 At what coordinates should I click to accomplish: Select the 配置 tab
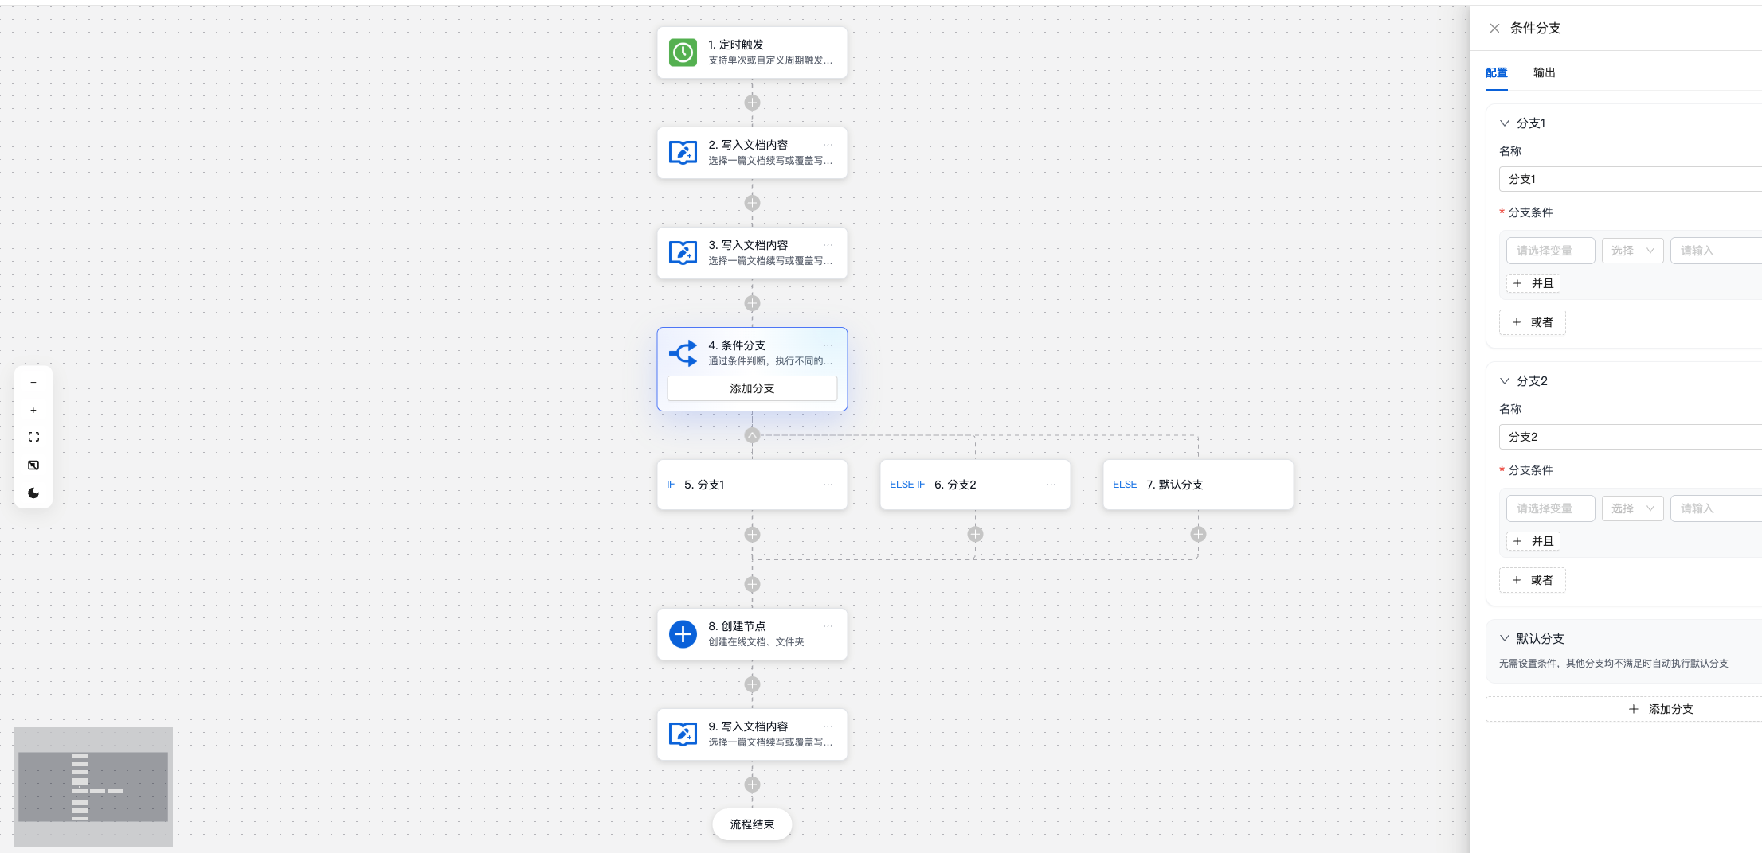click(1496, 72)
